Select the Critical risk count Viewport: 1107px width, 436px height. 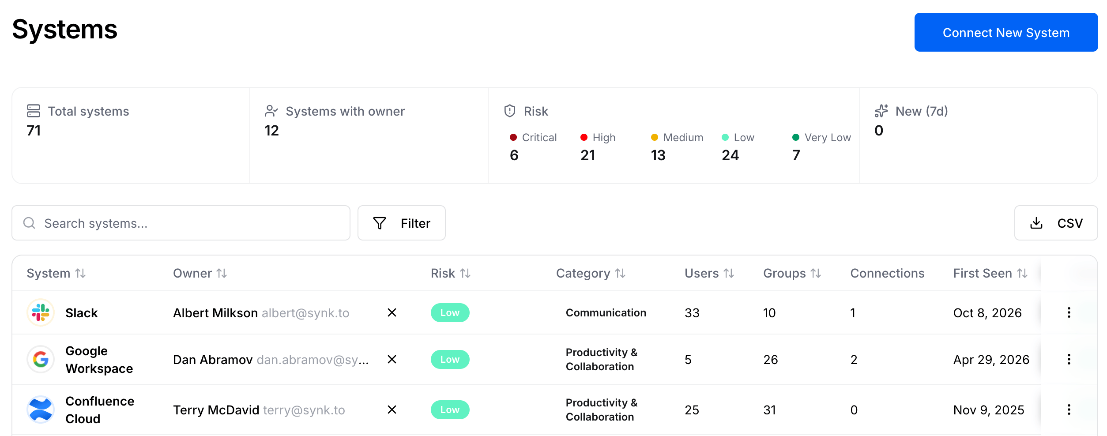tap(514, 155)
